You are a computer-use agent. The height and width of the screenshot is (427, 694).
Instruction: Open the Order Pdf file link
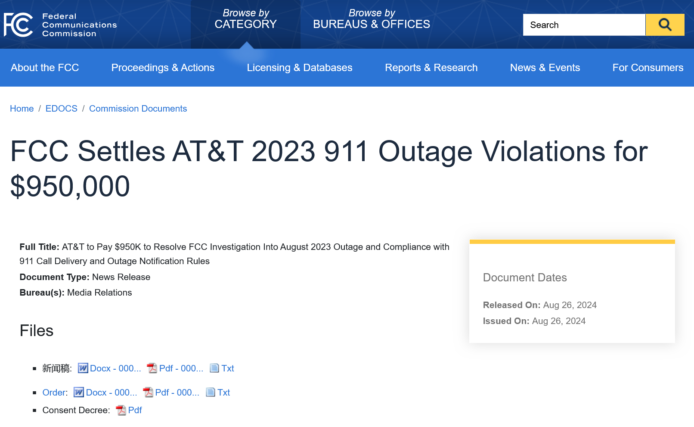(177, 393)
